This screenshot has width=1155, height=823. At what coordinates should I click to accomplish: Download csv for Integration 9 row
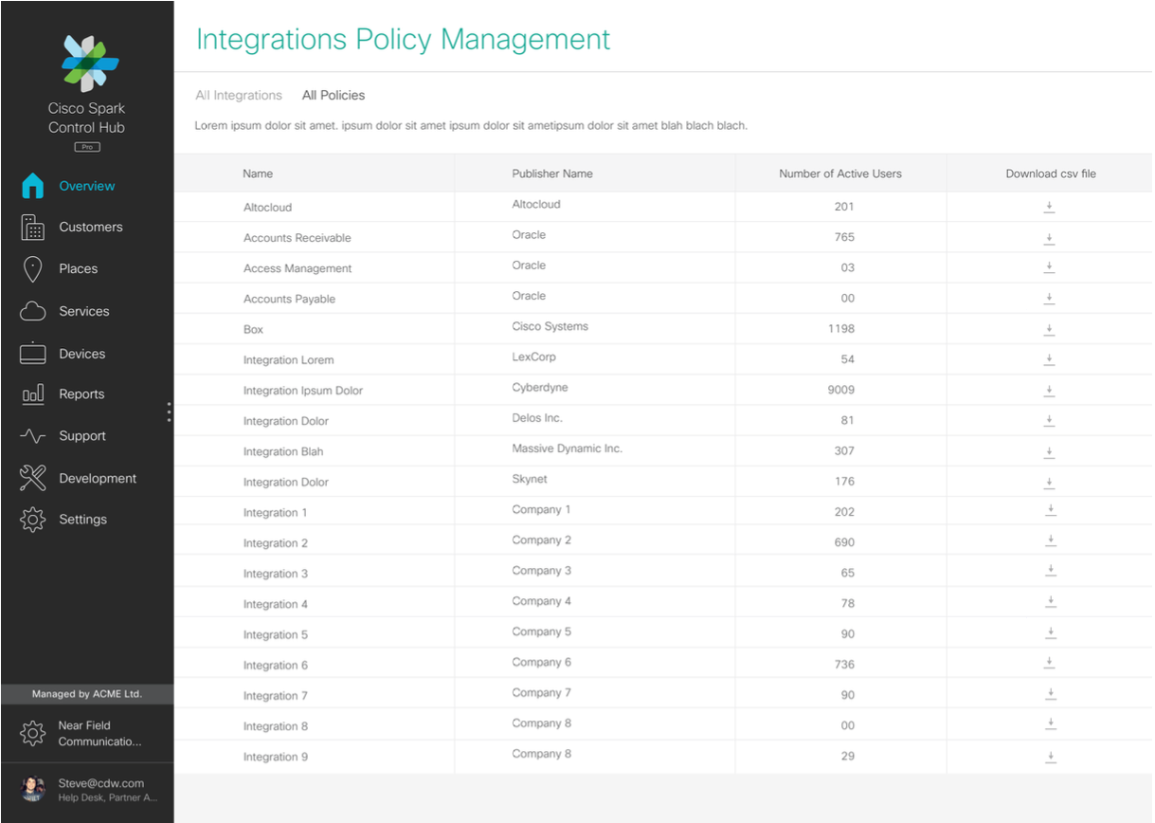(x=1049, y=757)
